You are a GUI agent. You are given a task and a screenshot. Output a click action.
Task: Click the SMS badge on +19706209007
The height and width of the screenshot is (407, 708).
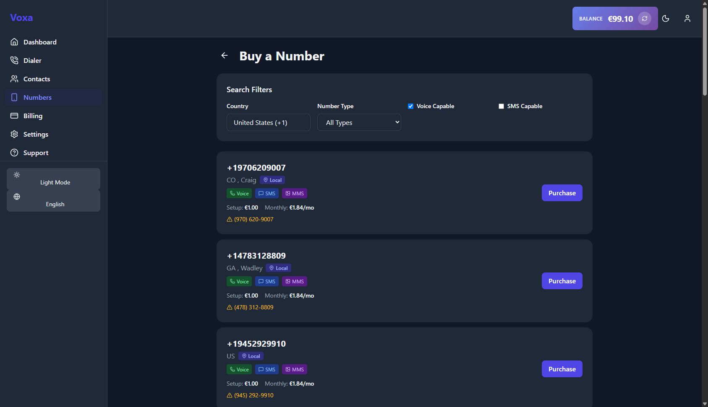tap(267, 193)
